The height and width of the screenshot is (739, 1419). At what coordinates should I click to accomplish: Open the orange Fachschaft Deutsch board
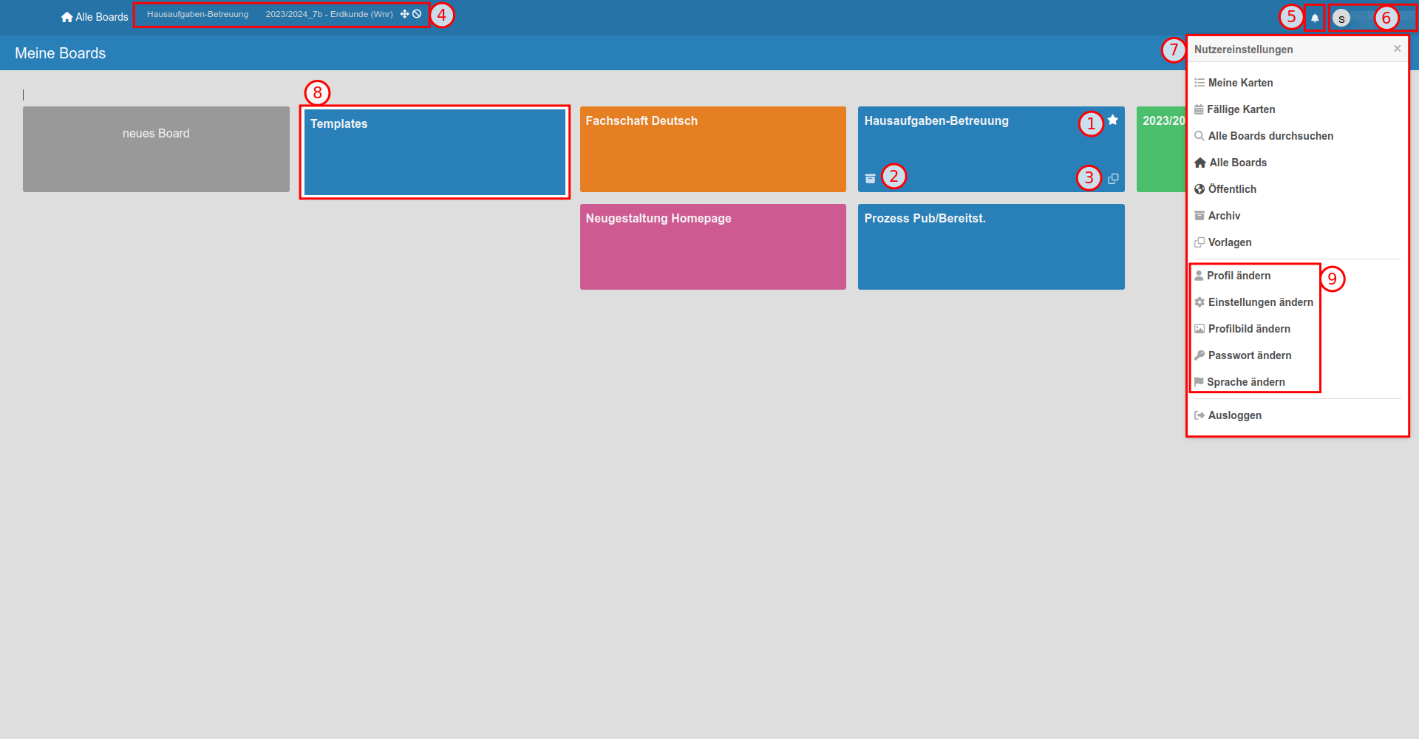tap(712, 149)
